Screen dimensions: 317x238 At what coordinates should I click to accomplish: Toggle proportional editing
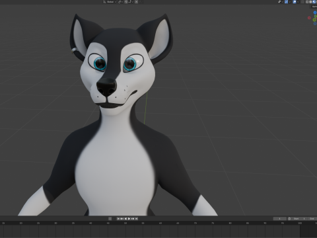tap(136, 2)
